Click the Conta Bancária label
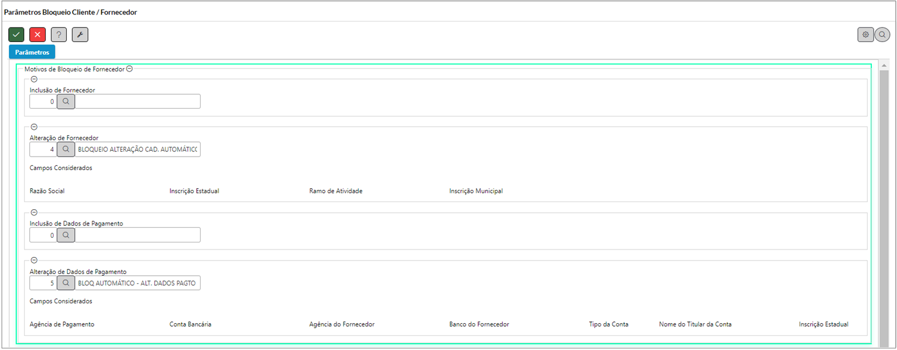This screenshot has height=350, width=897. click(x=191, y=324)
